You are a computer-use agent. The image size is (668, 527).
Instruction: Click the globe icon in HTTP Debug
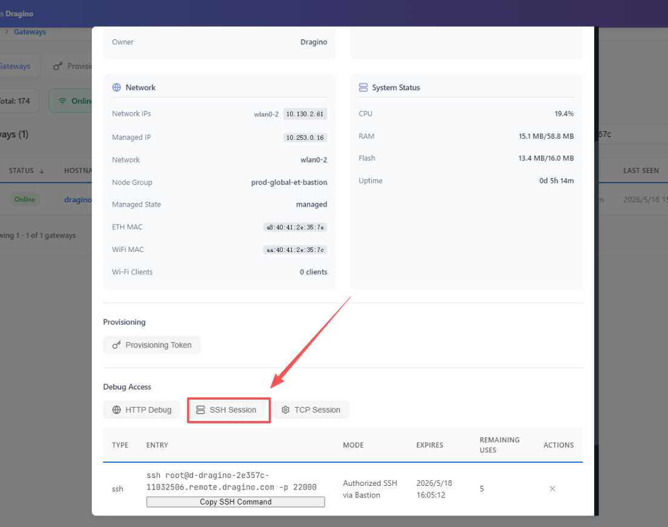tap(116, 410)
